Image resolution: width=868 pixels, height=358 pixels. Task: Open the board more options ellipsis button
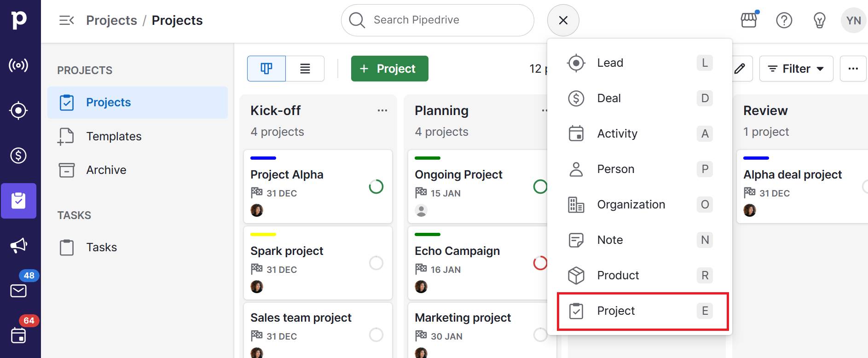[853, 69]
